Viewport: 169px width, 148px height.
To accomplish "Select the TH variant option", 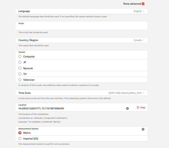I will click(20, 74).
